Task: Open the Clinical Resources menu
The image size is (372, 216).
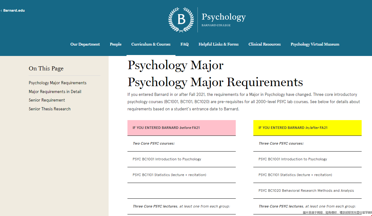Action: pyautogui.click(x=265, y=44)
